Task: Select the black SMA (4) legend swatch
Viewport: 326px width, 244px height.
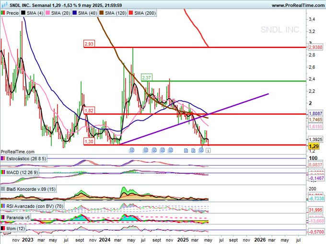Action: 23,13
